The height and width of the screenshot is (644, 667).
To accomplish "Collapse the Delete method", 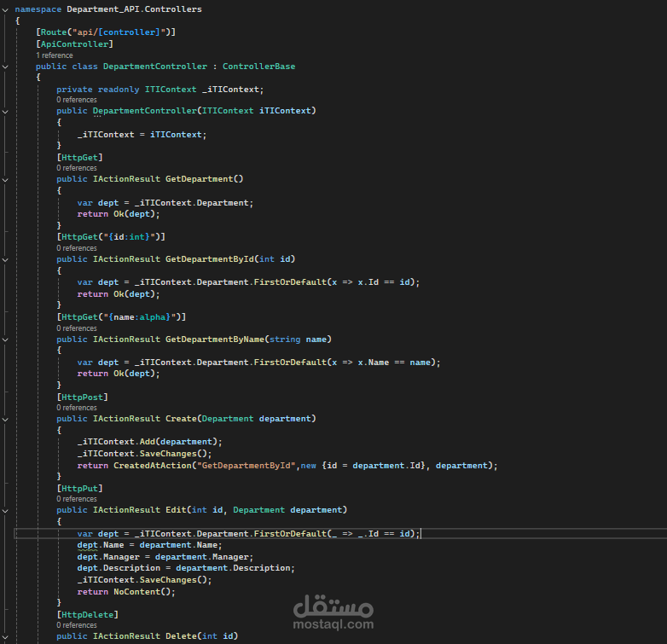I will tap(5, 637).
